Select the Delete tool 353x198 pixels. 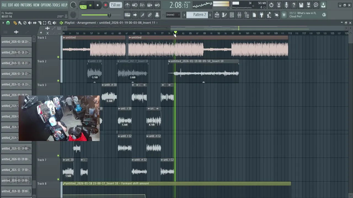(x=25, y=23)
